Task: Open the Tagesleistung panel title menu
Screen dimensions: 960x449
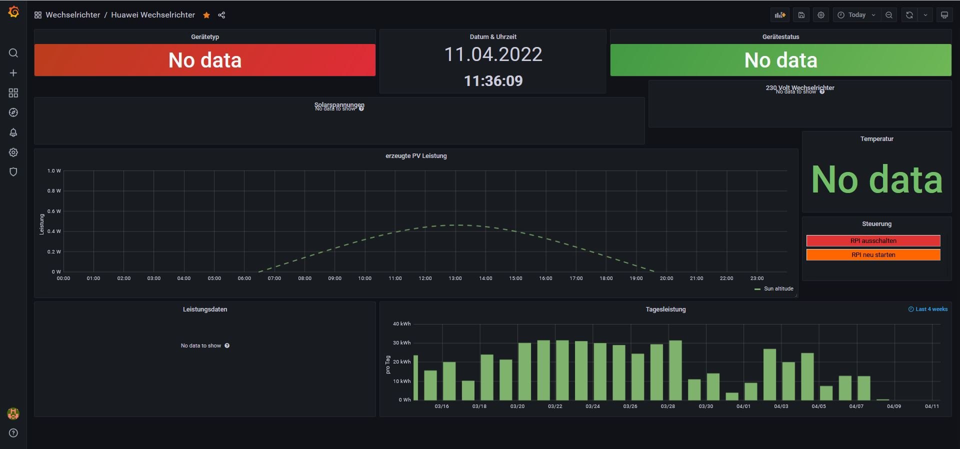Action: 665,309
